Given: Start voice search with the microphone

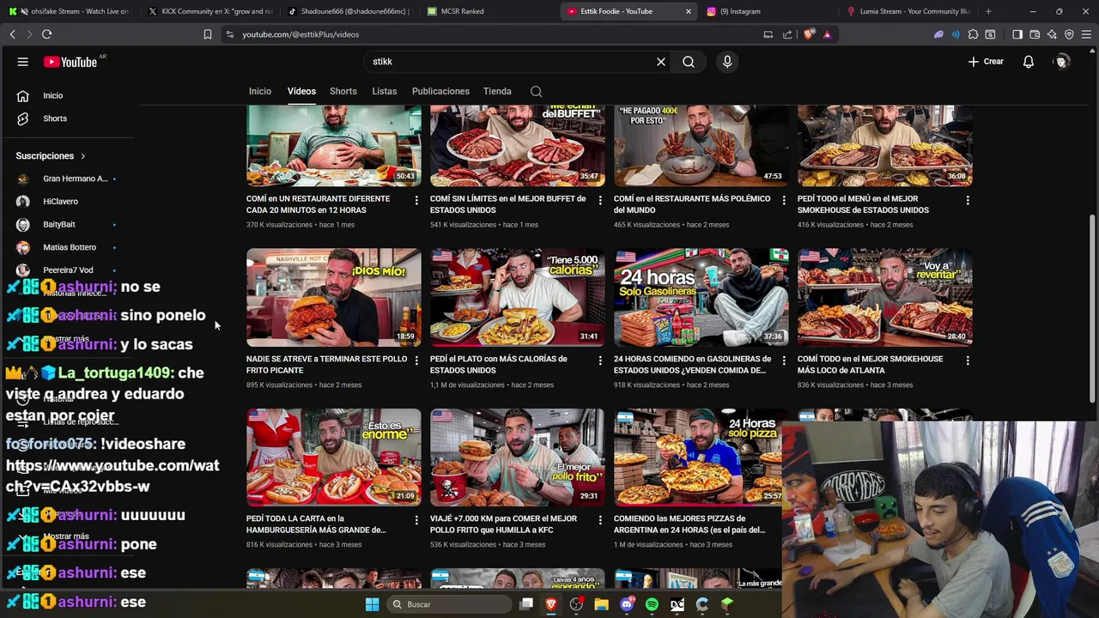Looking at the screenshot, I should pyautogui.click(x=727, y=62).
